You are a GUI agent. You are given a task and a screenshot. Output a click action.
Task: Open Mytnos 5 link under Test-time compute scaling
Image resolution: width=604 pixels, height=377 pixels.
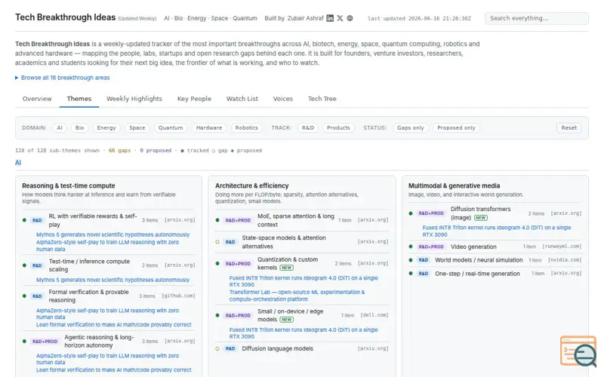point(112,280)
